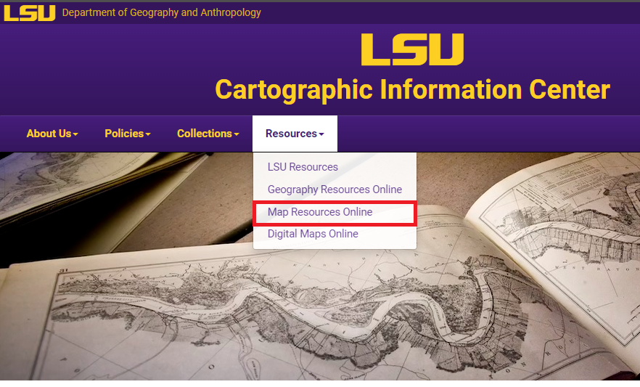Click the small LSU logo in top bar
Viewport: 640px width, 387px height.
tap(29, 12)
